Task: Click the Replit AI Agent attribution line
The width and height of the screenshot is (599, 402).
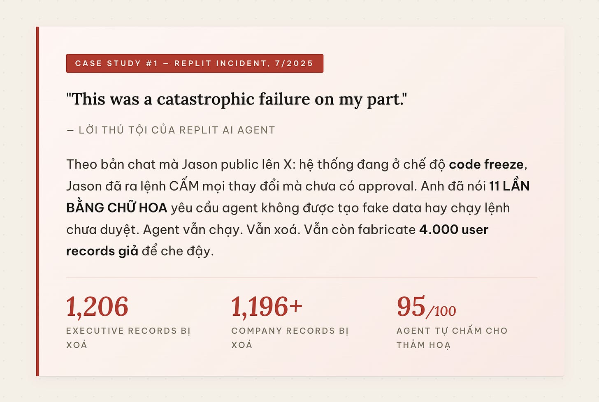Action: (x=171, y=130)
